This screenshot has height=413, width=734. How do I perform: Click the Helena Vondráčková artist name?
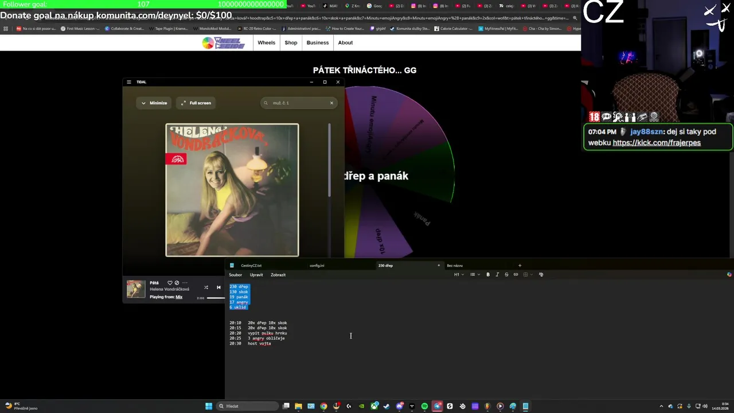coord(169,289)
